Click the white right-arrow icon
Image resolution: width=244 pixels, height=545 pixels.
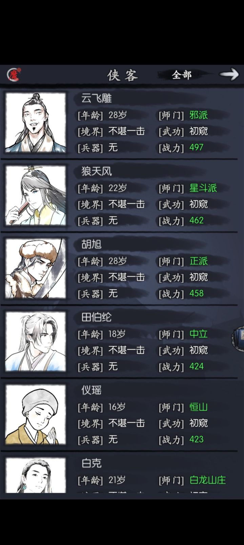click(x=229, y=74)
